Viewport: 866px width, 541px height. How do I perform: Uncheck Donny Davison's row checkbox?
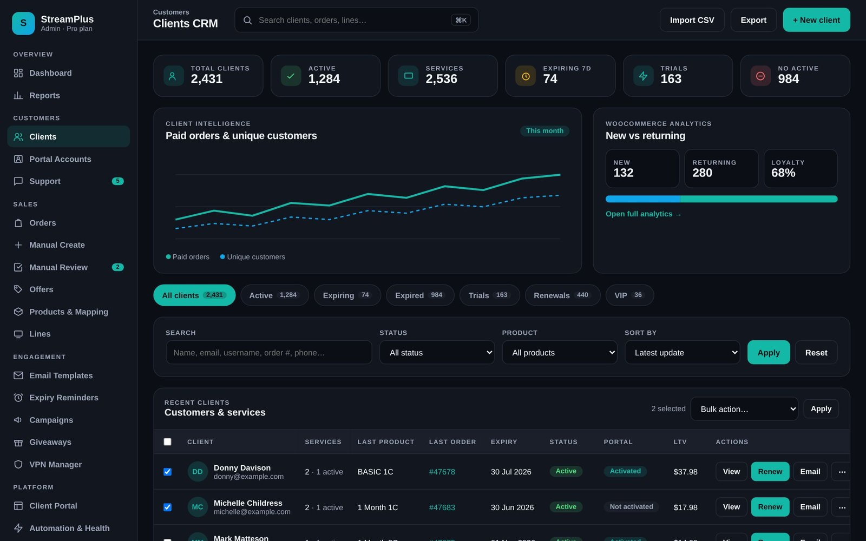coord(168,472)
